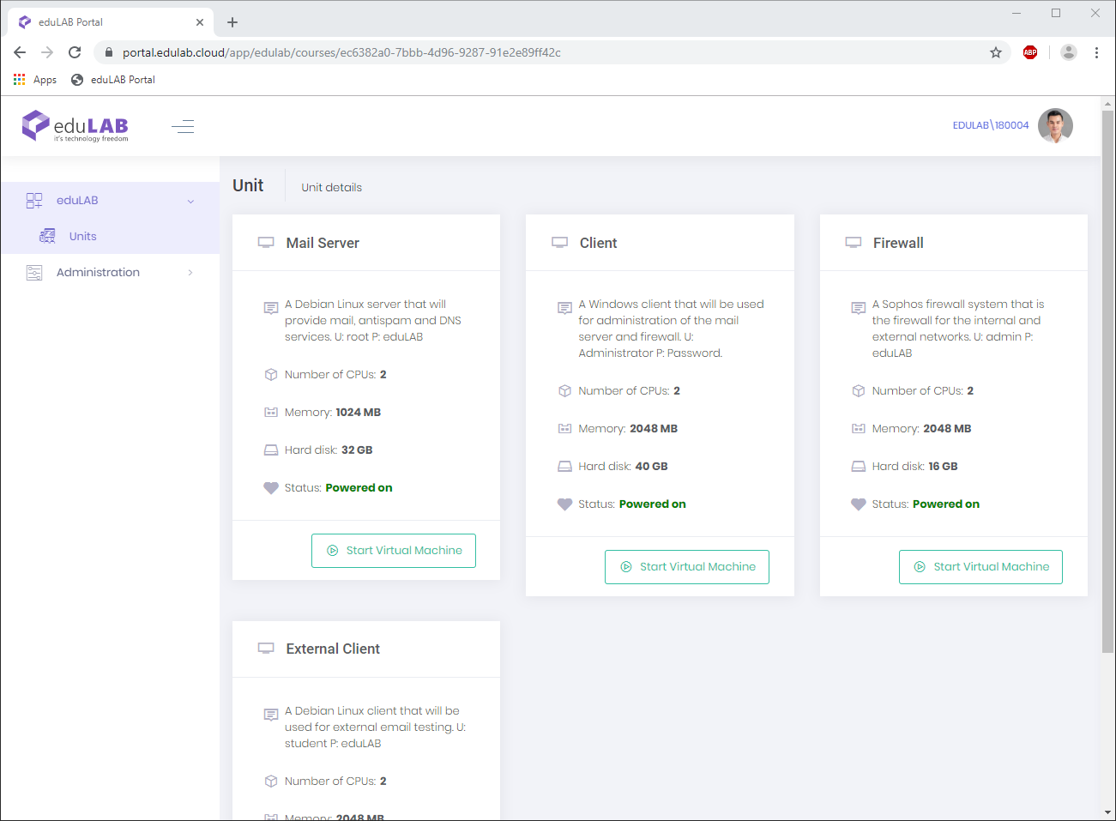Start the Client virtual machine
Image resolution: width=1116 pixels, height=821 pixels.
pos(686,567)
